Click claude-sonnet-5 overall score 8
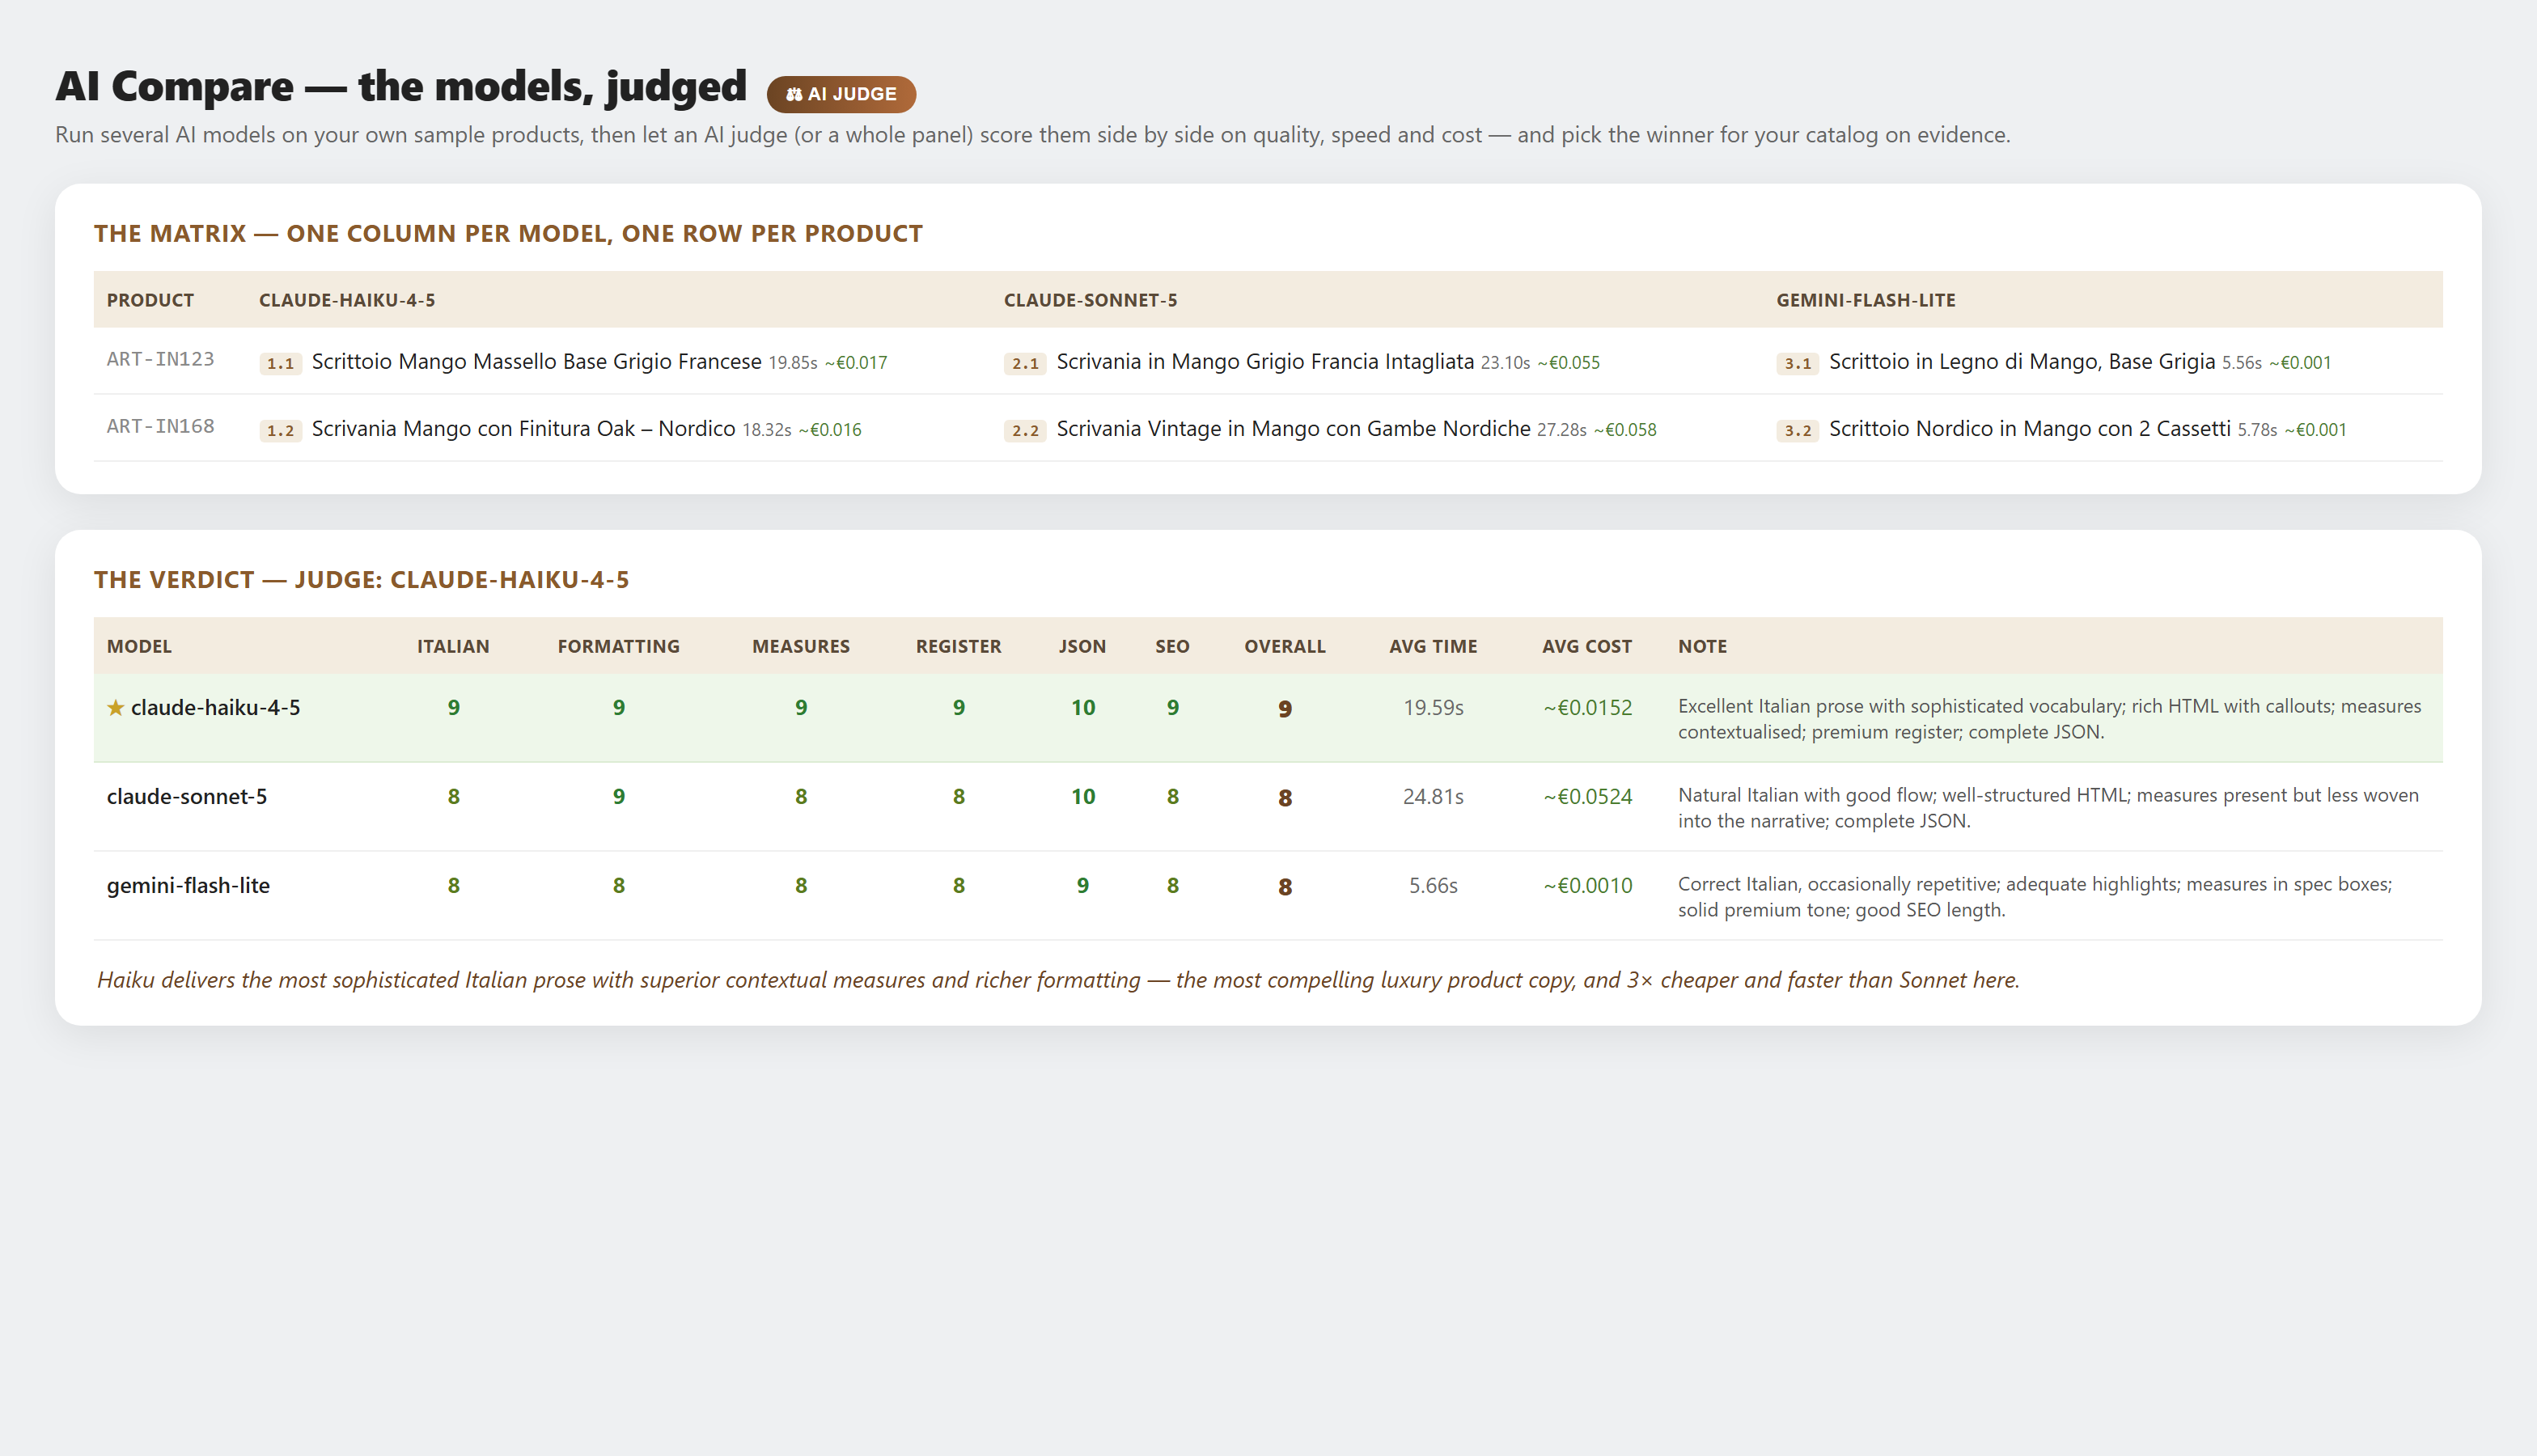Screen dimensions: 2537x1456 [x=1285, y=798]
